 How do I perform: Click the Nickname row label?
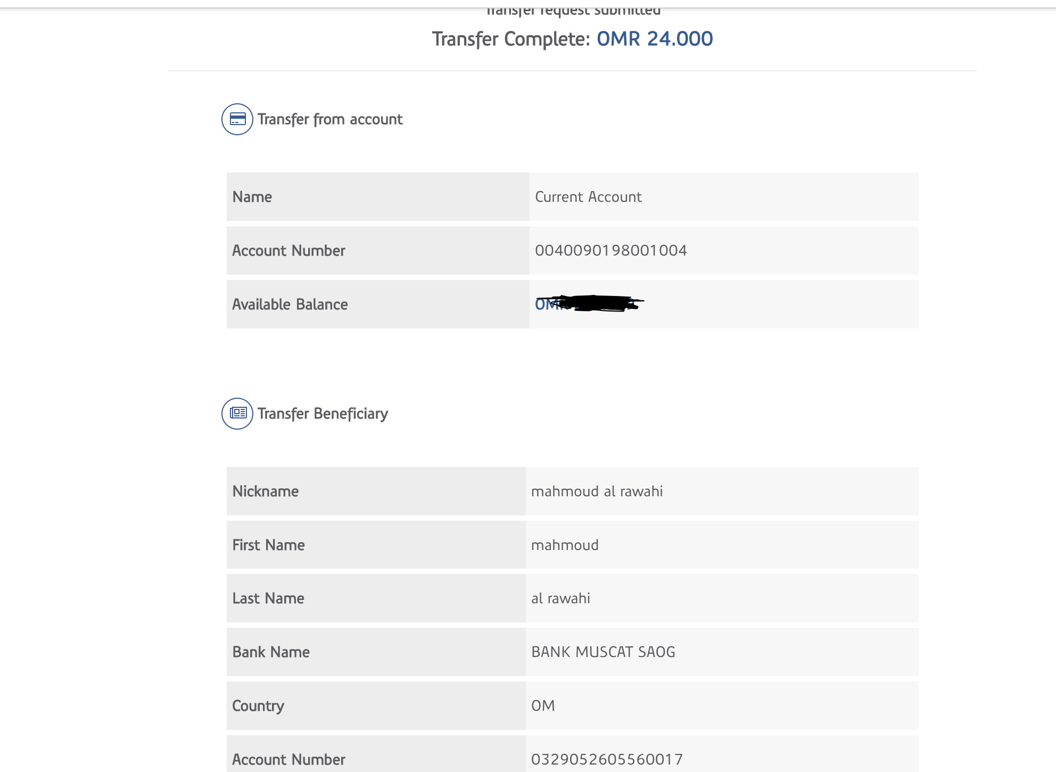[266, 491]
